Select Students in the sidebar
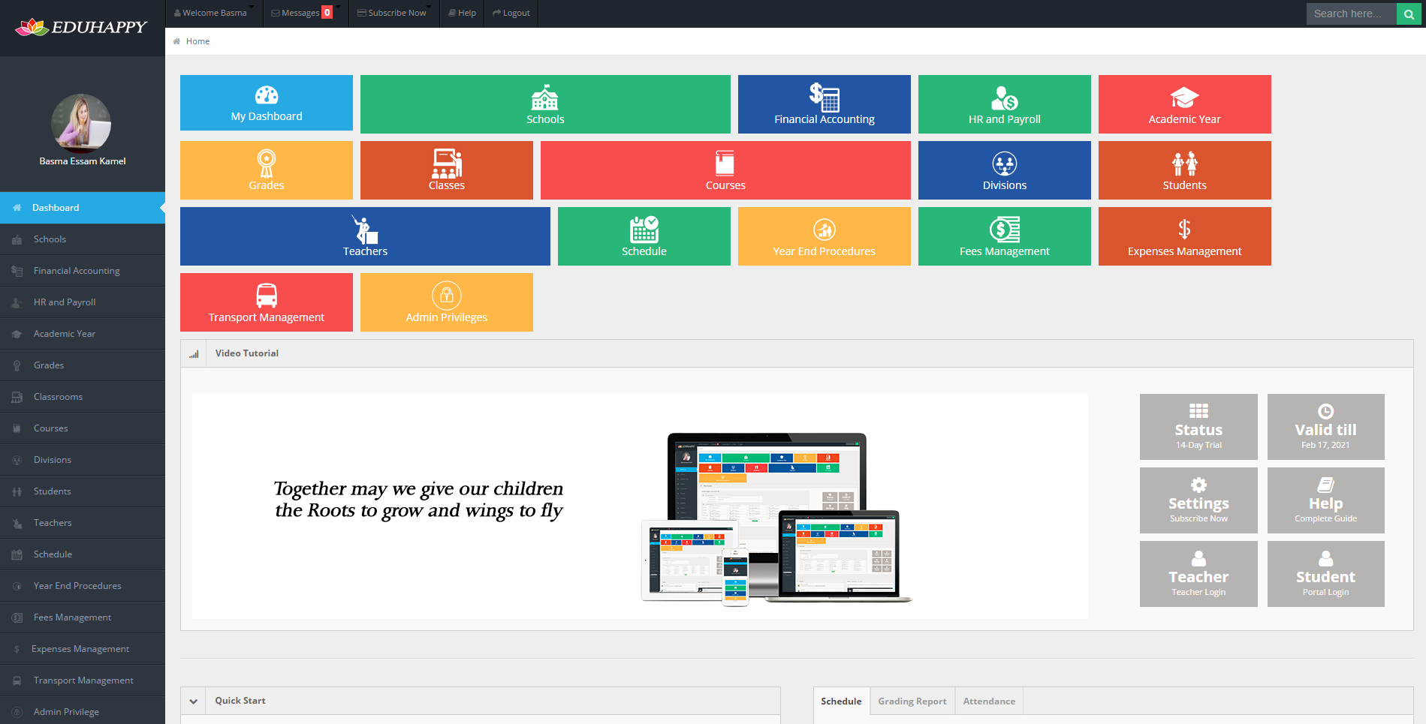This screenshot has width=1426, height=724. tap(83, 491)
